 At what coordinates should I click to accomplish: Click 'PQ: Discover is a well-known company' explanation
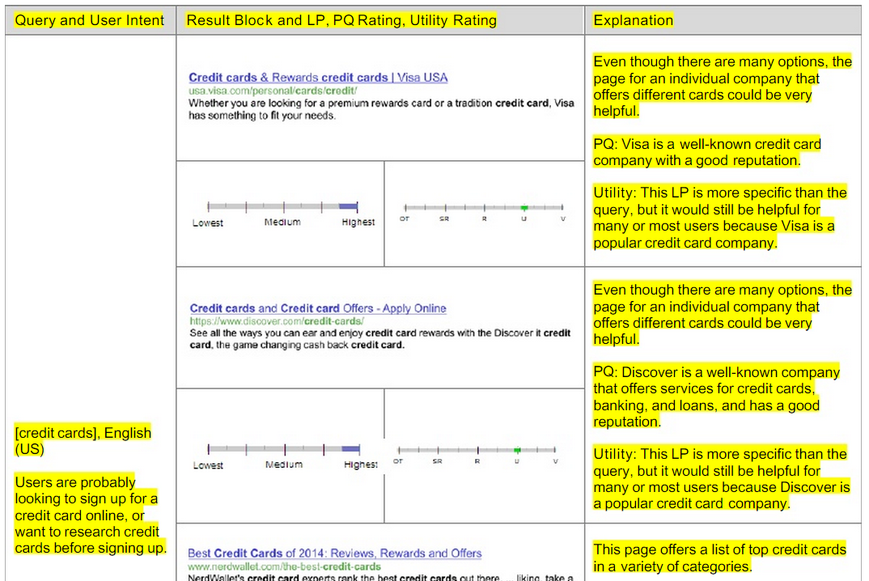point(717,397)
